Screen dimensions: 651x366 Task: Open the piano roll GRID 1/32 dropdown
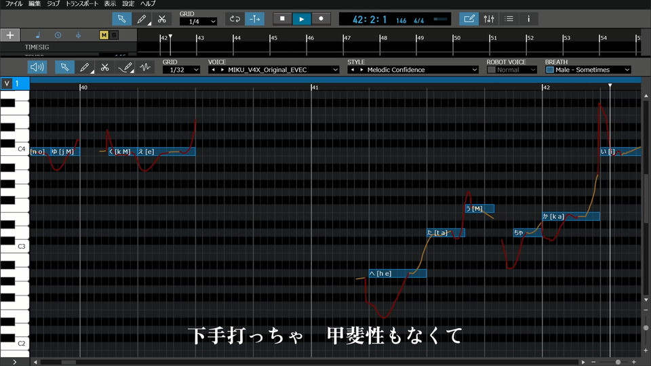click(x=182, y=70)
